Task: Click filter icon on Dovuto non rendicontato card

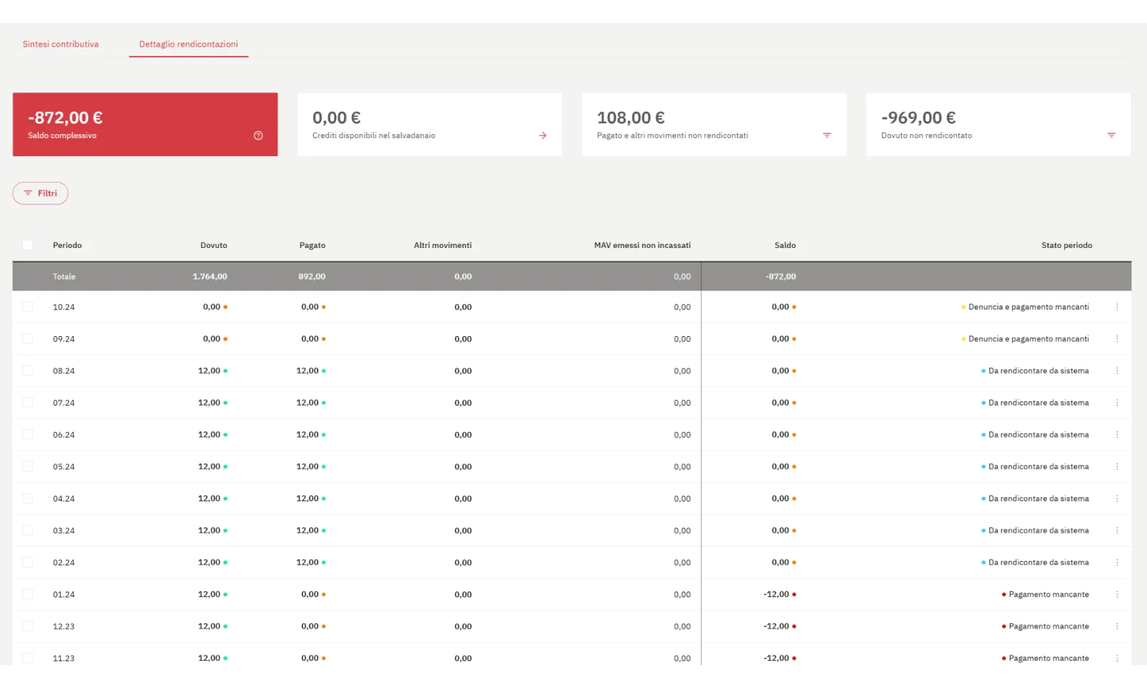Action: [x=1111, y=135]
